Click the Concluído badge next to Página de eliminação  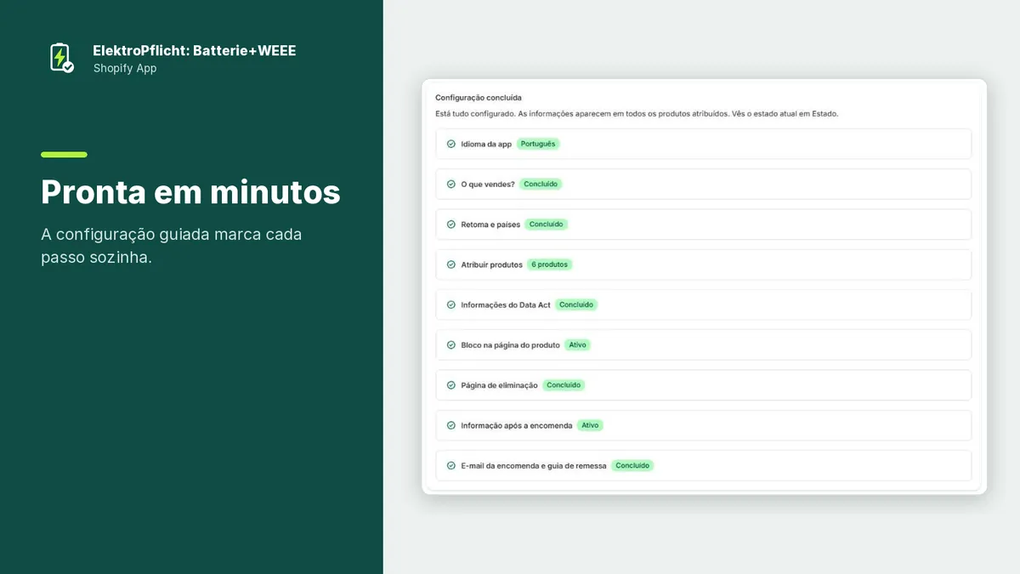pyautogui.click(x=564, y=385)
